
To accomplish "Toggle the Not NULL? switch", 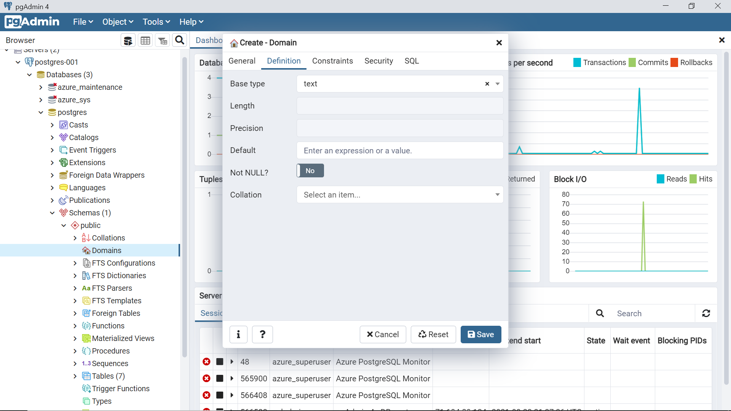I will 310,171.
